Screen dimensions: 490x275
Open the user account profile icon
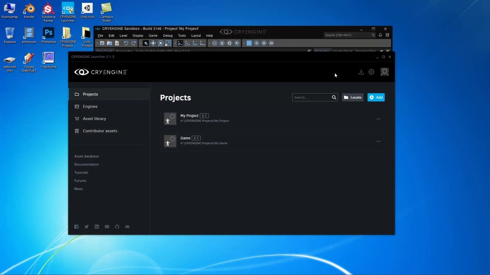click(x=384, y=72)
